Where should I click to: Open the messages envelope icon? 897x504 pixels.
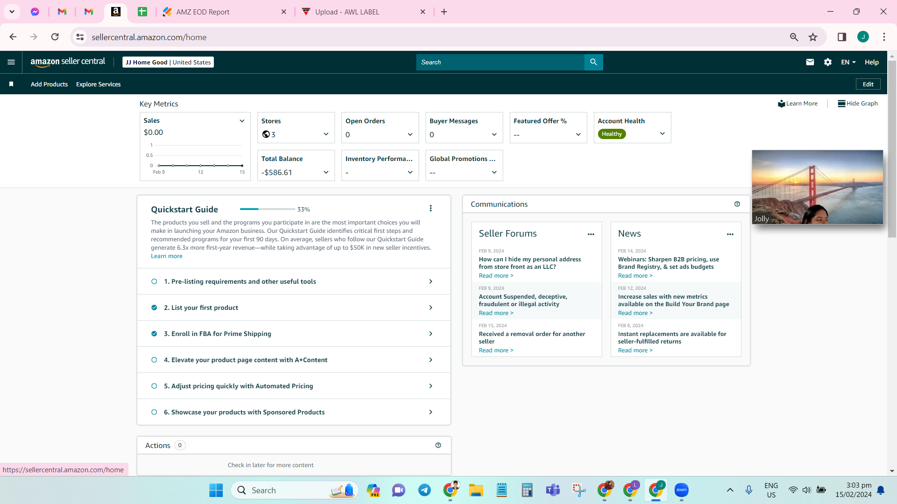[x=810, y=62]
